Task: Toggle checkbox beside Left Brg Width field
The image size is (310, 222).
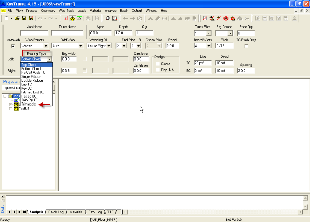Action: pos(85,59)
